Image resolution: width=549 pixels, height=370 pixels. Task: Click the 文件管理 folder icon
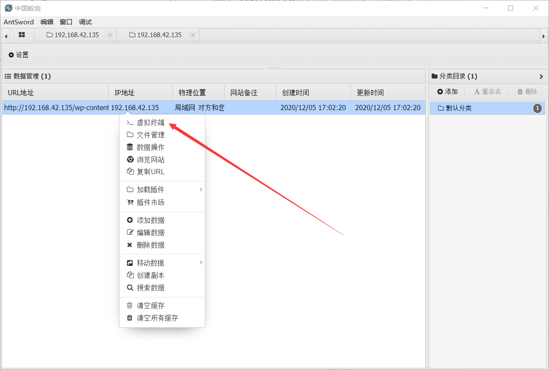point(130,134)
